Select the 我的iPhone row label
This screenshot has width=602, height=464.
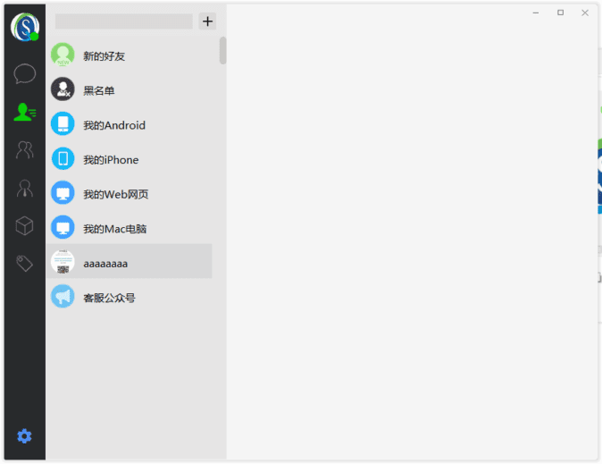click(111, 160)
